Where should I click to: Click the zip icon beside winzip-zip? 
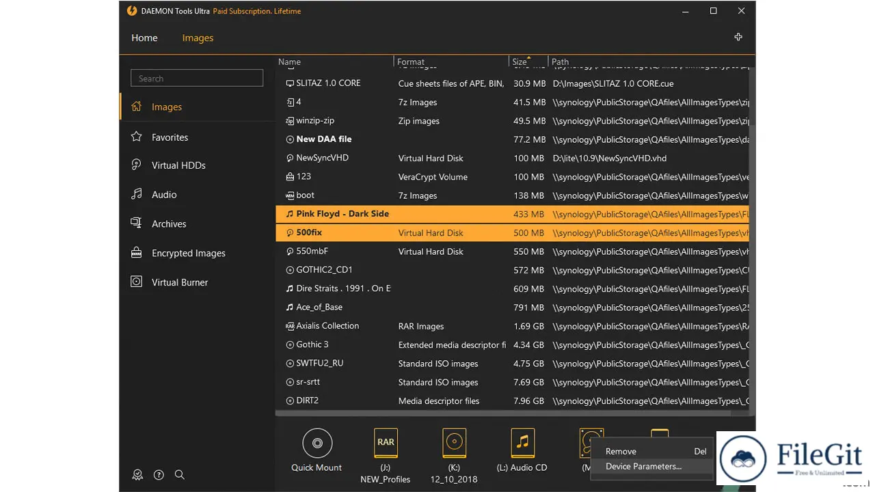(290, 121)
